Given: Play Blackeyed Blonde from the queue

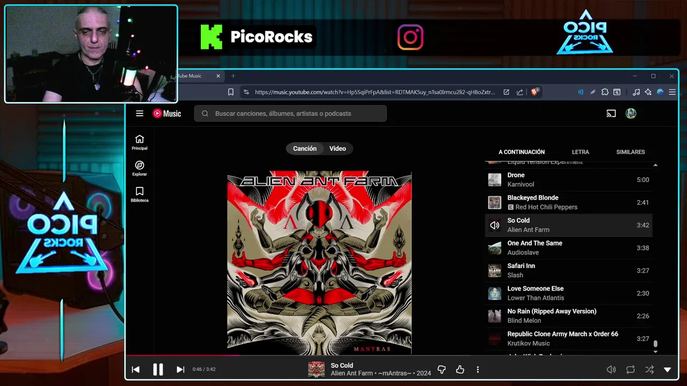Looking at the screenshot, I should coord(569,202).
